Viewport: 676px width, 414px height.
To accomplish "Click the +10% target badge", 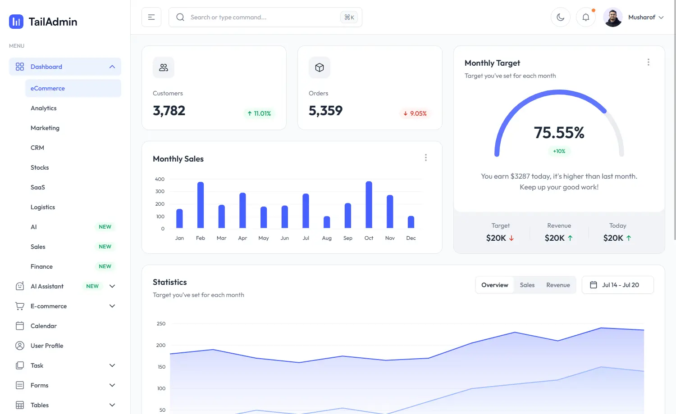I will pyautogui.click(x=559, y=151).
